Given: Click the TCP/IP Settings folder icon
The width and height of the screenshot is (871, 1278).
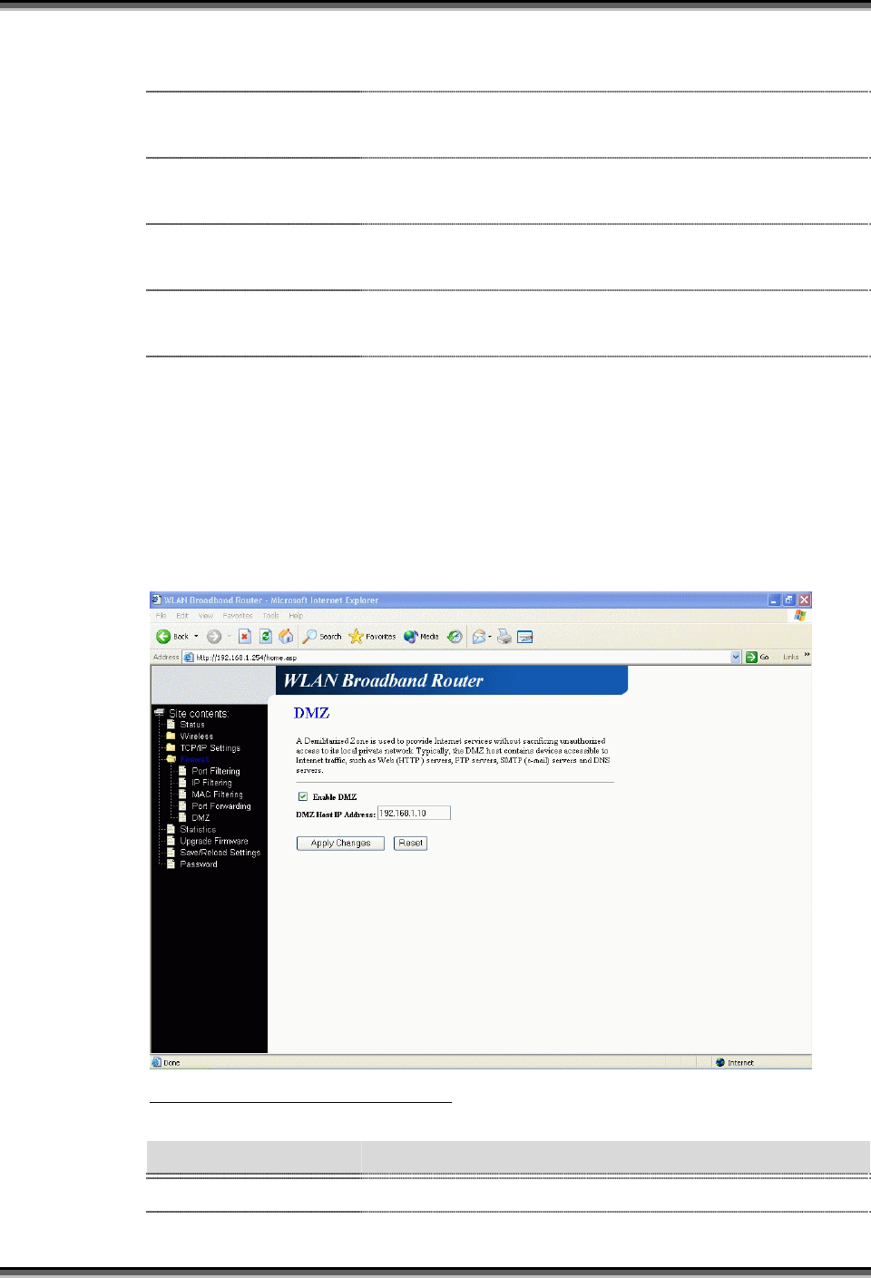Looking at the screenshot, I should (x=171, y=748).
